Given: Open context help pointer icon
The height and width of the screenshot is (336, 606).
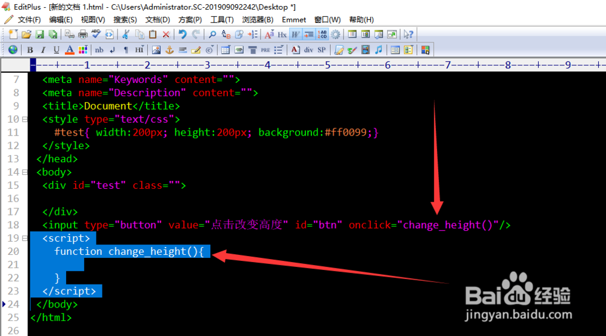Looking at the screenshot, I should click(x=408, y=35).
